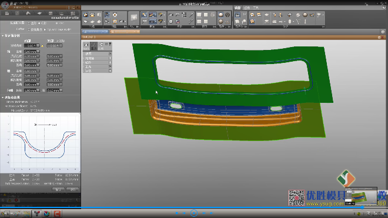Toggle the last checkbox in object tree
The image size is (388, 218).
(x=110, y=71)
